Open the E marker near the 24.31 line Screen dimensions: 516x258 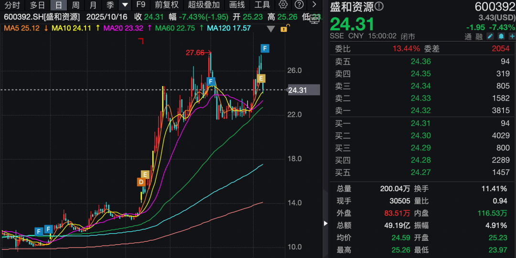pos(261,78)
